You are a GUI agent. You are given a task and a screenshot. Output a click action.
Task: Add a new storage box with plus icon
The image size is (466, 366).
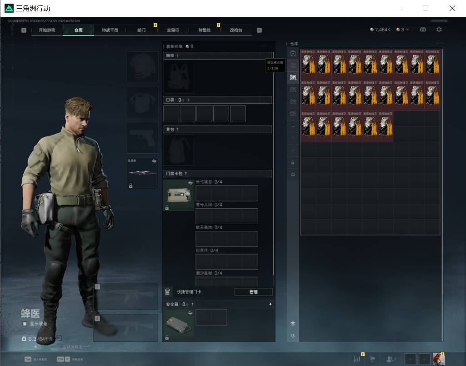pyautogui.click(x=293, y=126)
